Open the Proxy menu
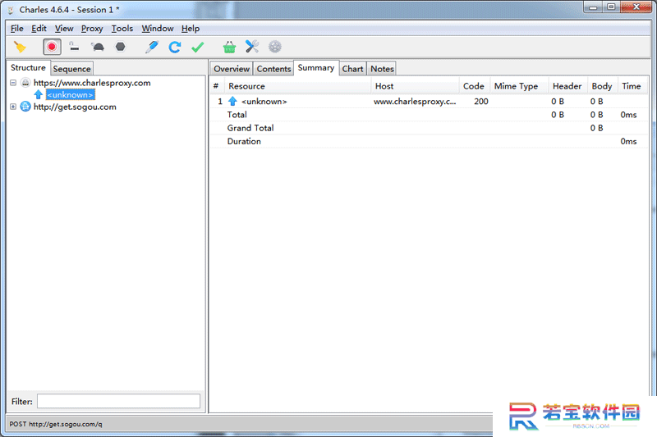The width and height of the screenshot is (657, 437). (x=92, y=29)
